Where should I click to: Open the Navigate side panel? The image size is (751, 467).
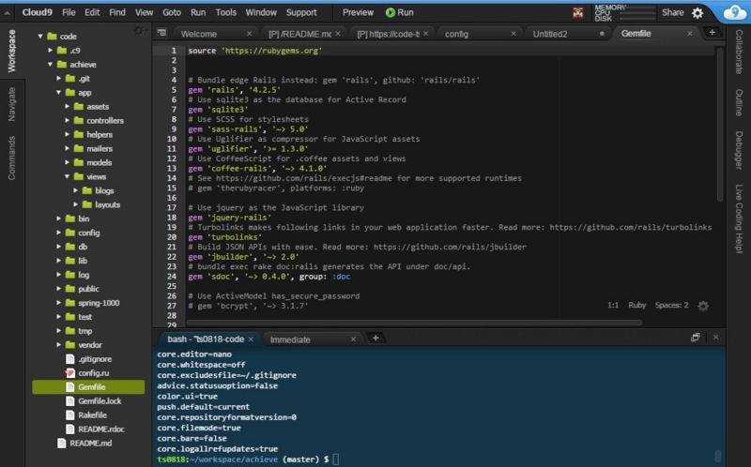pos(11,104)
